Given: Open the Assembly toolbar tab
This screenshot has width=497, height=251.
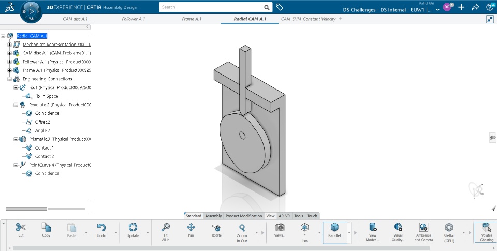Looking at the screenshot, I should 213,216.
